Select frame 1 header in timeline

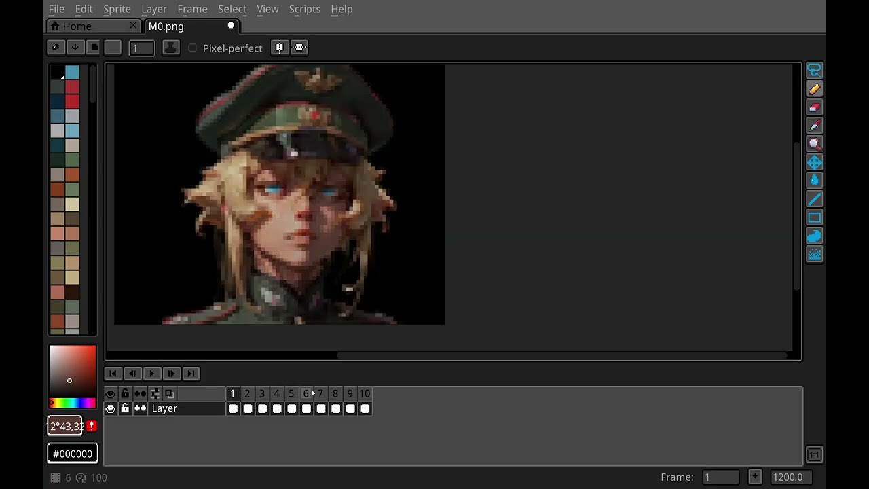(x=232, y=393)
